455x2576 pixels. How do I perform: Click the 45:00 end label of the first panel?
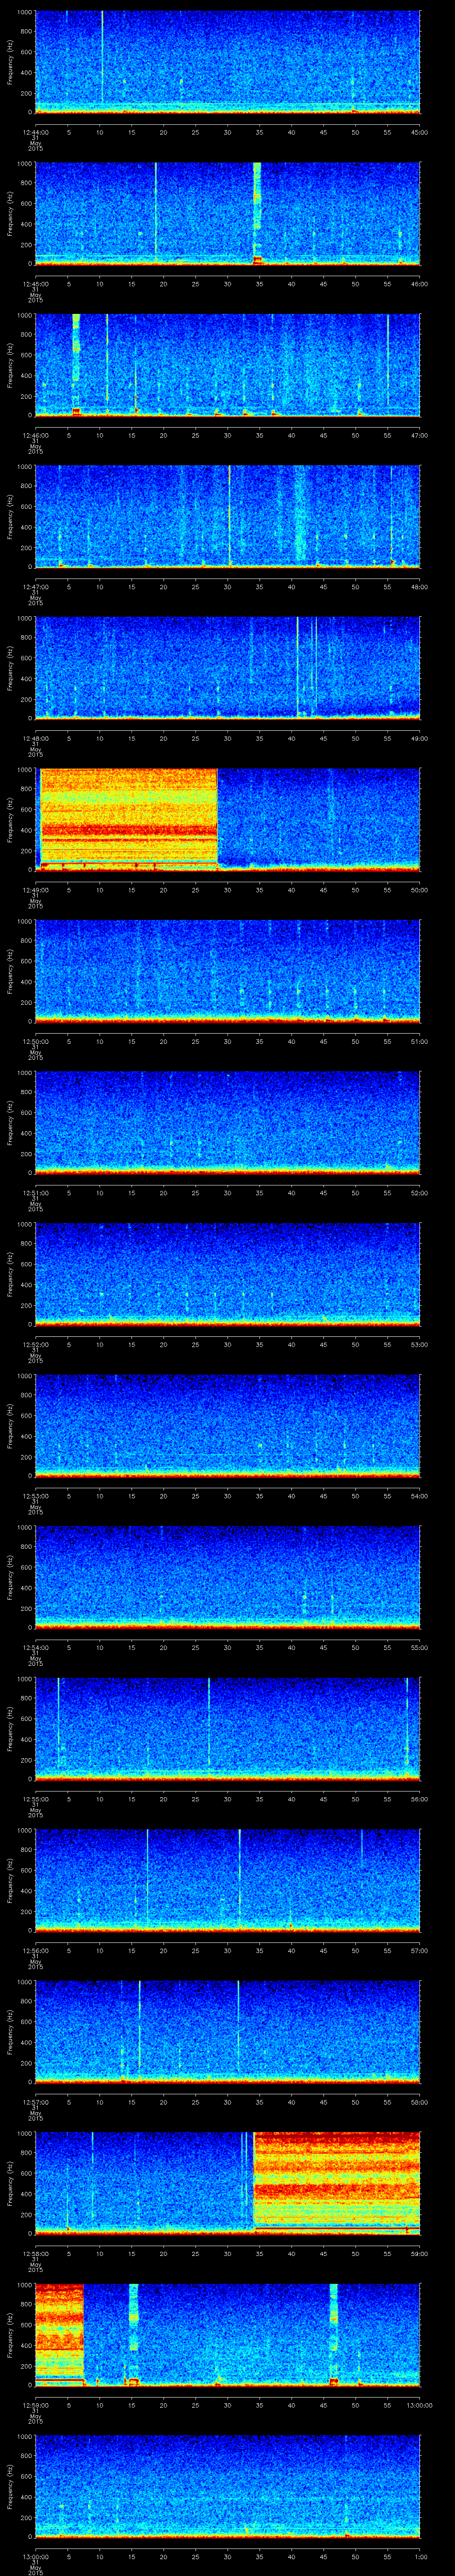(x=419, y=132)
